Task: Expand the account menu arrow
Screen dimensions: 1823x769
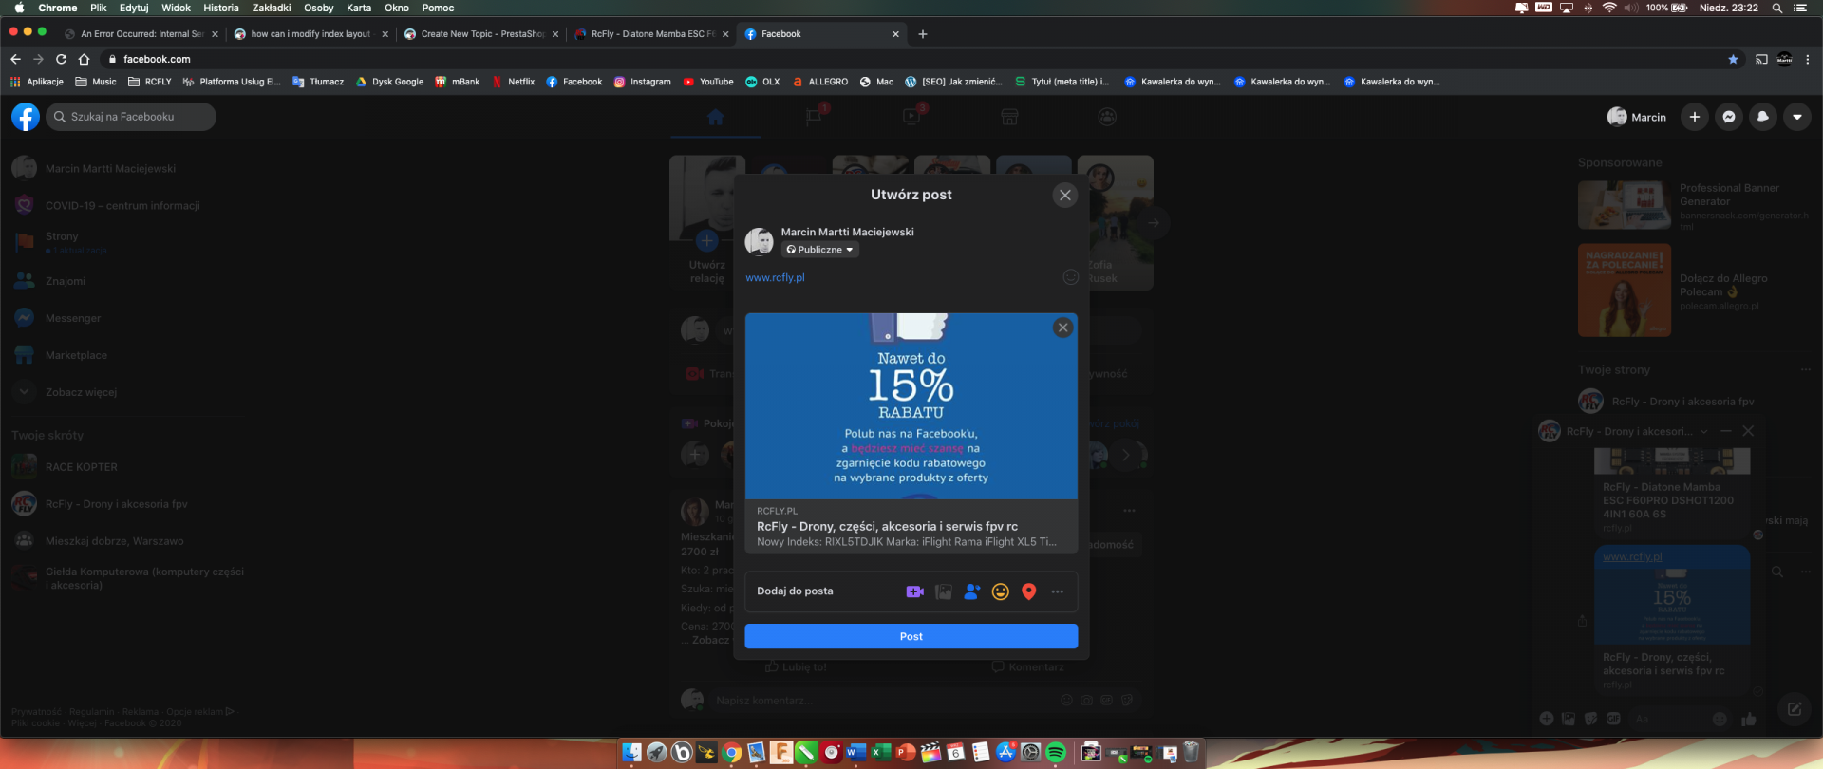Action: [1797, 117]
